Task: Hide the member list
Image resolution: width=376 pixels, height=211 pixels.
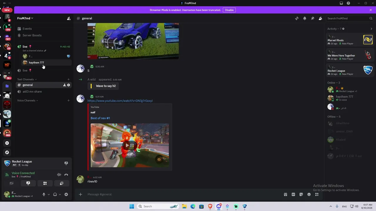Action: point(320,18)
